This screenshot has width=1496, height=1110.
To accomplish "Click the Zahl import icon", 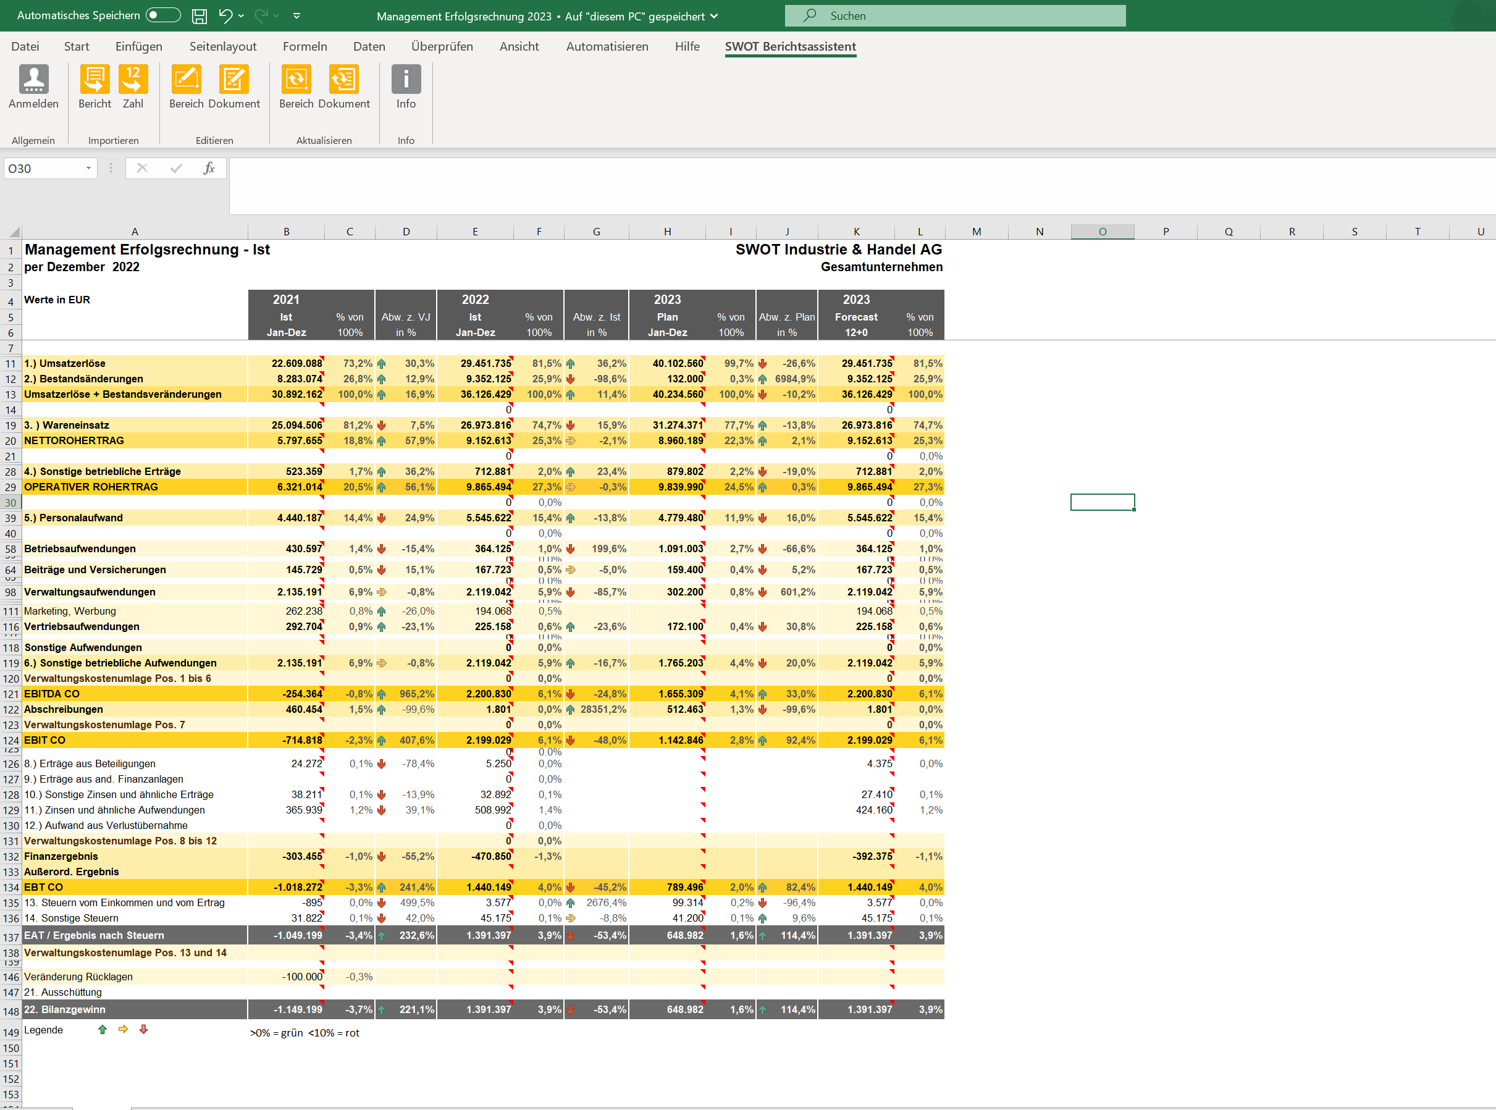I will (133, 79).
